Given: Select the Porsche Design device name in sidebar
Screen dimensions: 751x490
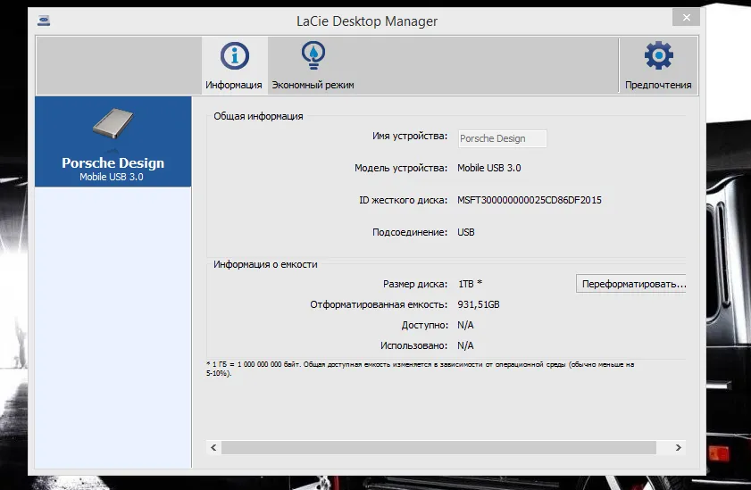Looking at the screenshot, I should coord(113,163).
